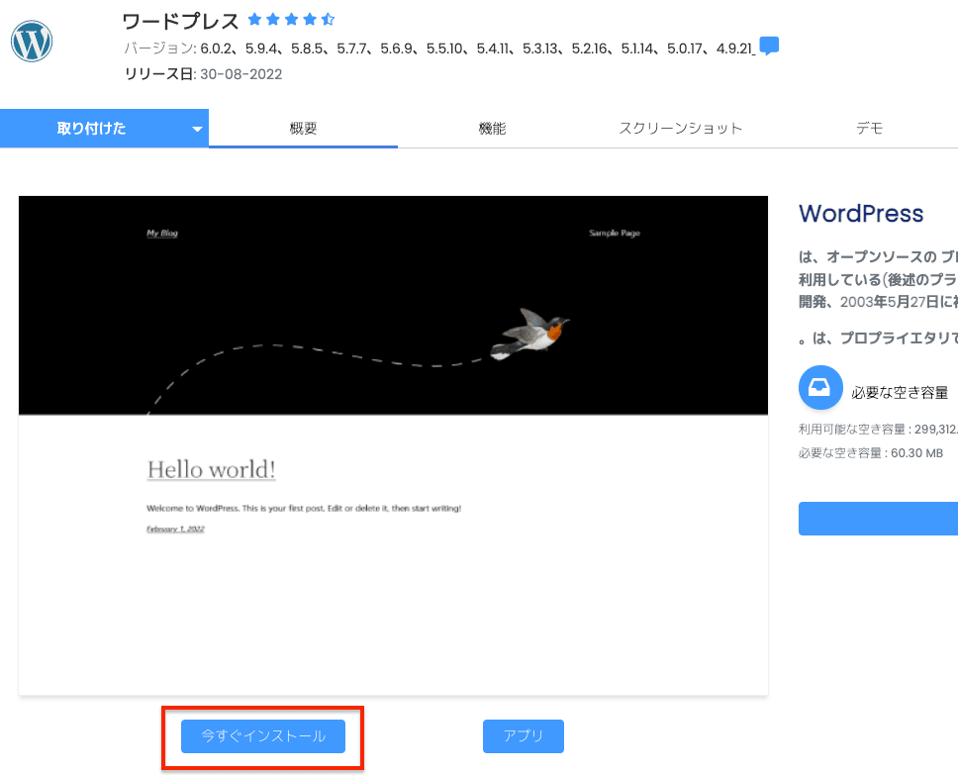Open the スクリーンショット tab
This screenshot has width=958, height=775.
pyautogui.click(x=681, y=129)
